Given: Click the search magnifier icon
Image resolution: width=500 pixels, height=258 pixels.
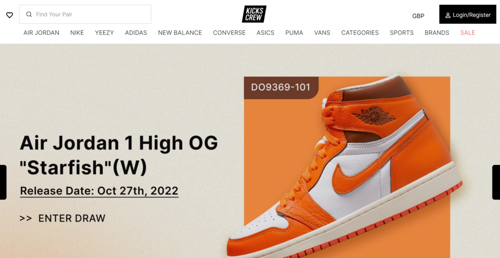Looking at the screenshot, I should [x=29, y=14].
